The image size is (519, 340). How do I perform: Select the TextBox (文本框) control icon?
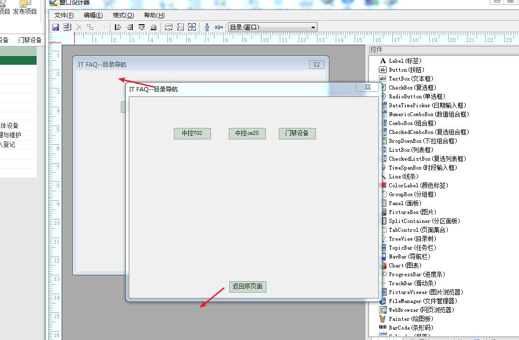click(383, 79)
